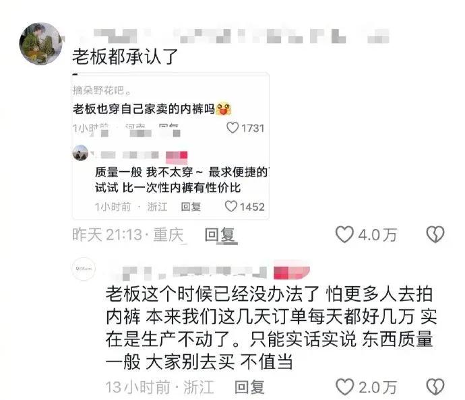Tap the reply text 质量一般 我不太穿

[x=144, y=172]
